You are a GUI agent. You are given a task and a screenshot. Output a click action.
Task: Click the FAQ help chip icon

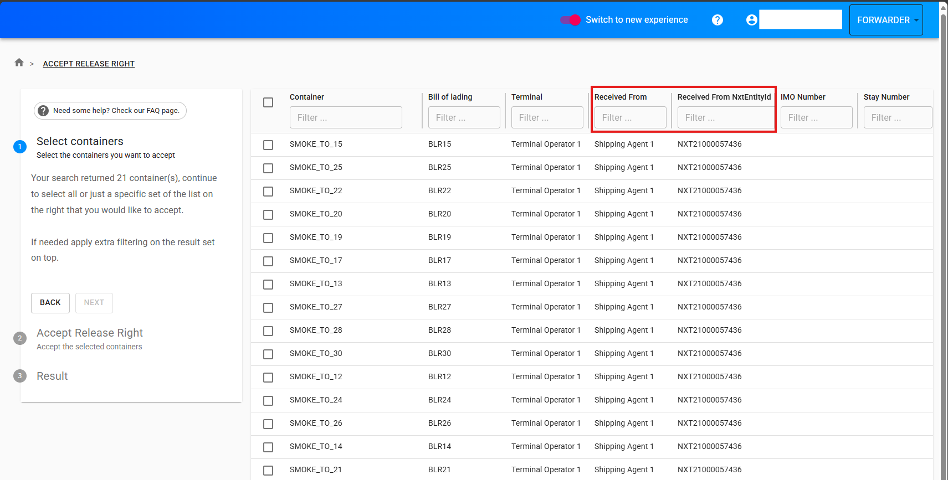tap(43, 111)
